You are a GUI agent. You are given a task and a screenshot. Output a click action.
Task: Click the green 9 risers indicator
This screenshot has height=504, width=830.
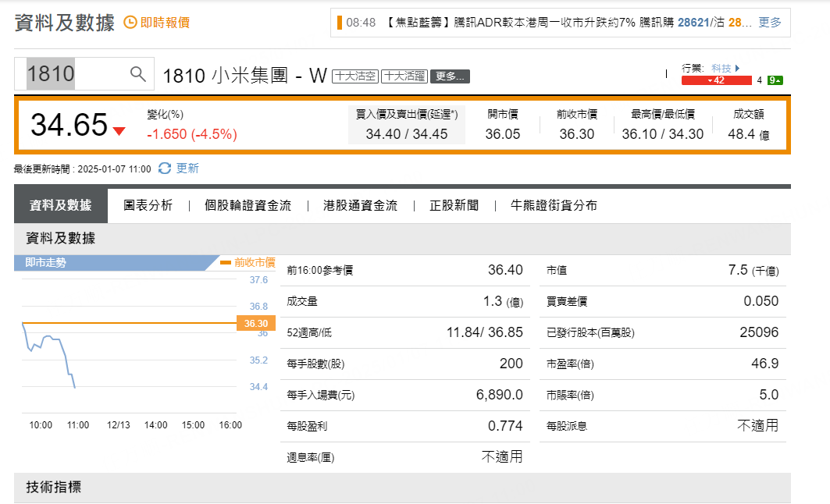(775, 80)
